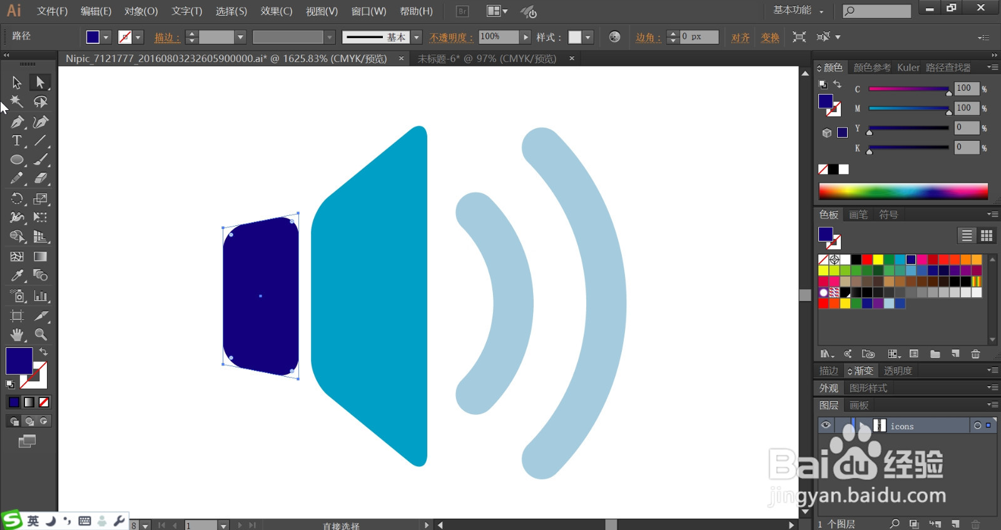The image size is (1001, 530).
Task: Open the 文件(F) menu
Action: [x=52, y=11]
